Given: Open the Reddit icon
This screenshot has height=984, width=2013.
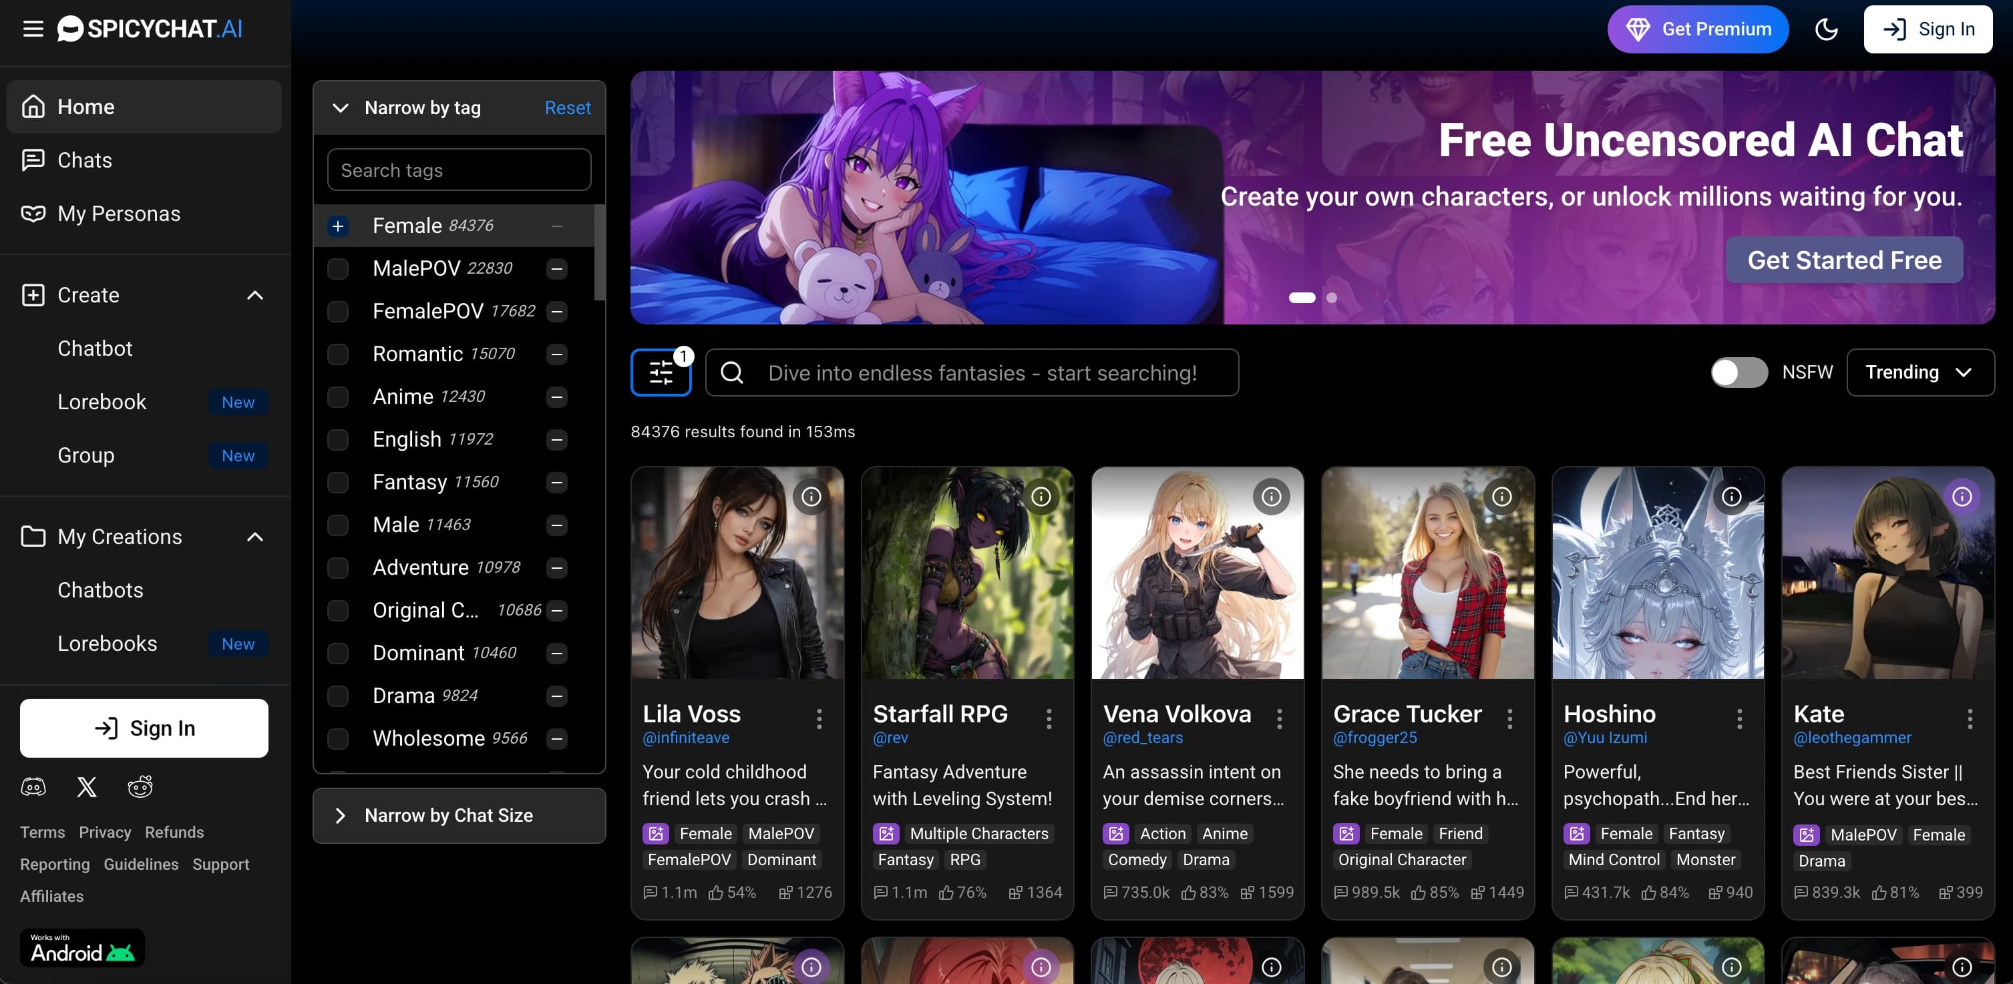Looking at the screenshot, I should [x=140, y=786].
